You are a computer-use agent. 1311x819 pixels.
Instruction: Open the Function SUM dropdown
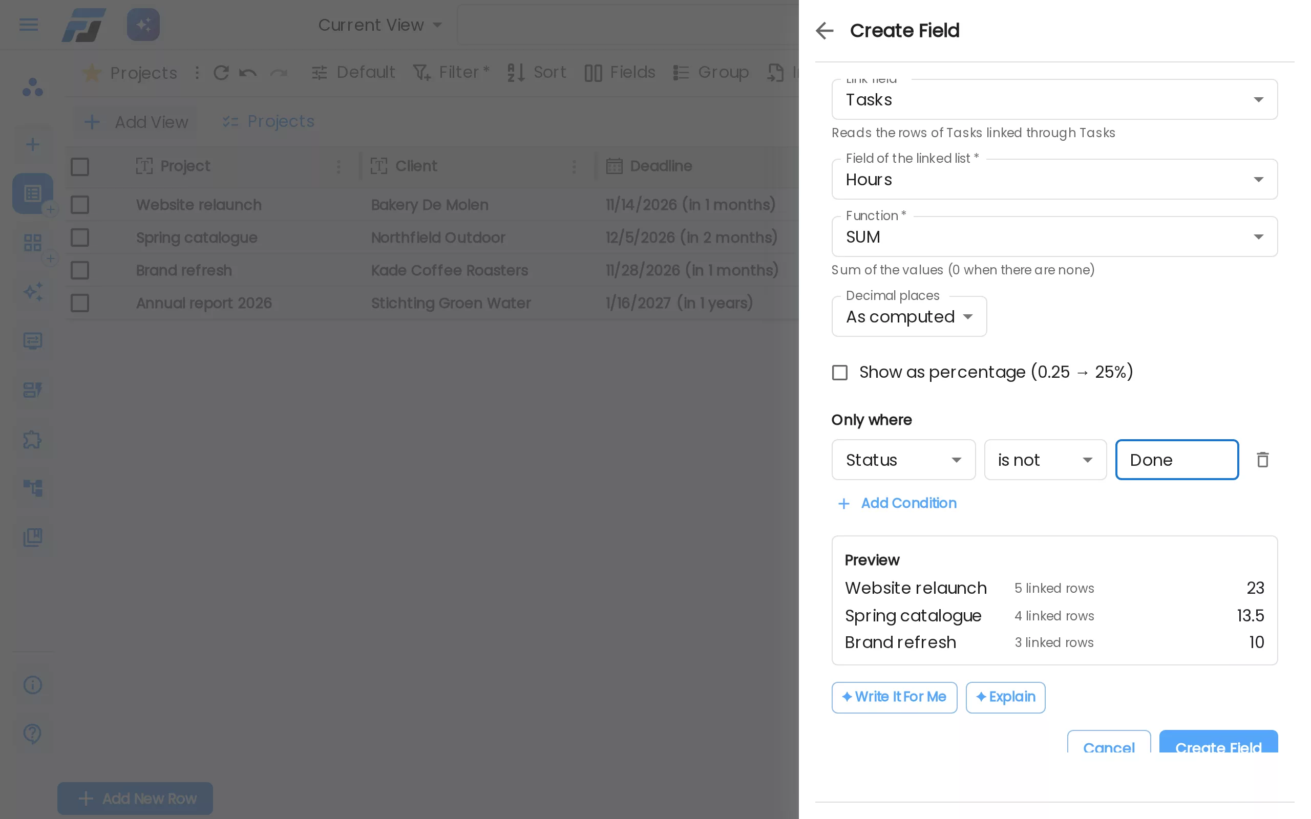pos(1054,236)
